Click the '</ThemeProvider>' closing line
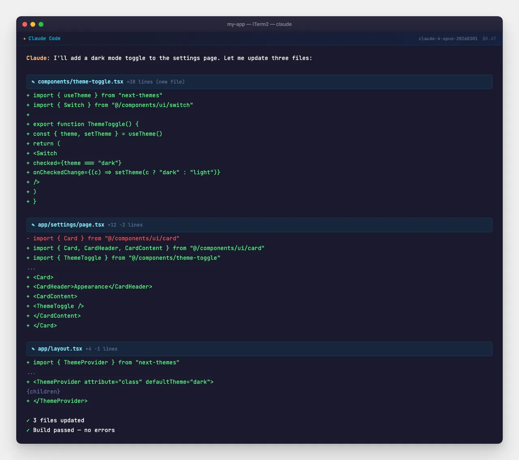This screenshot has width=519, height=460. point(57,401)
